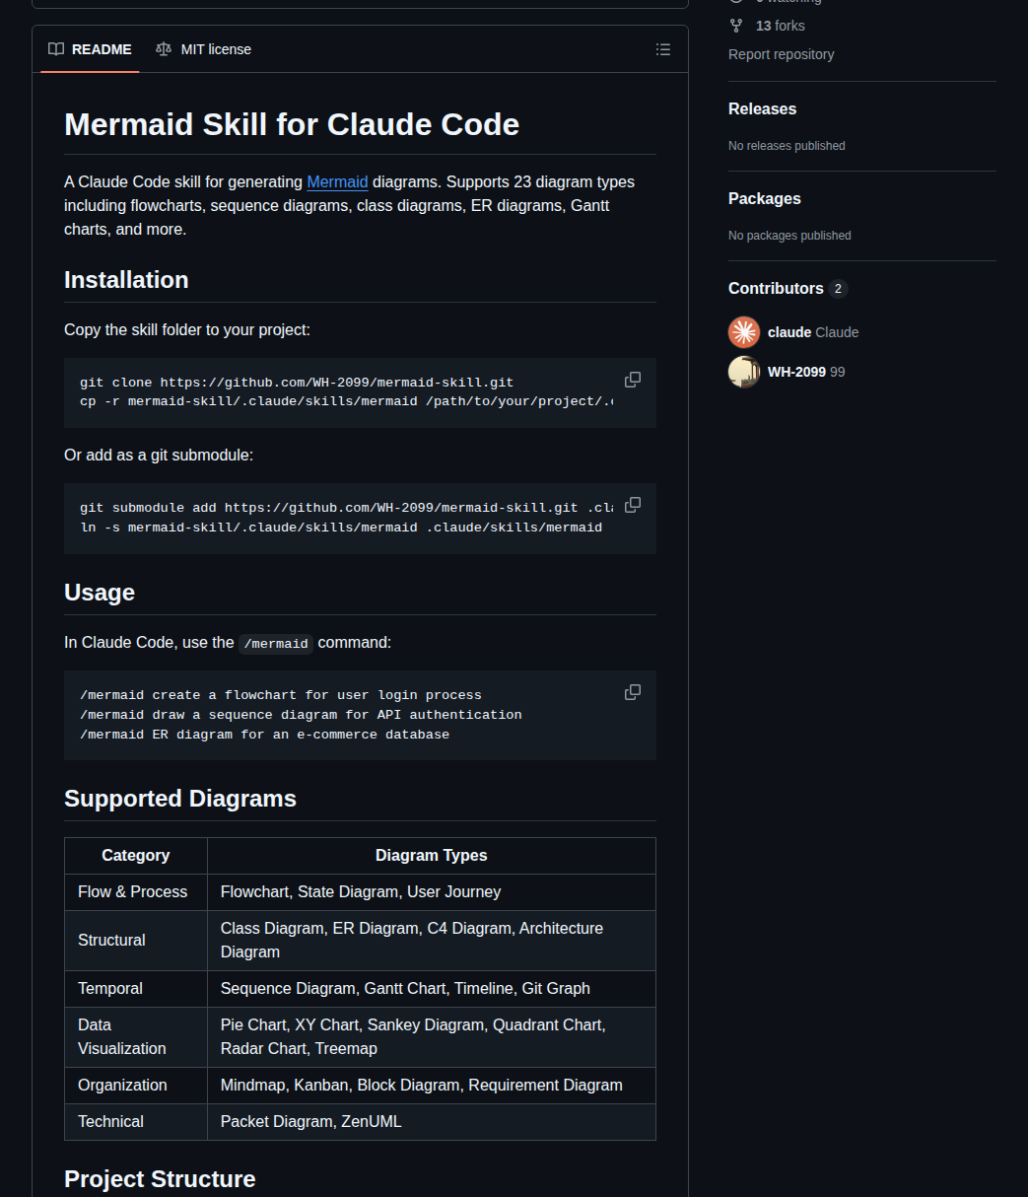This screenshot has height=1197, width=1028.
Task: Click 'Sequence Diagram, Gantt Chart' cell
Action: (x=432, y=989)
